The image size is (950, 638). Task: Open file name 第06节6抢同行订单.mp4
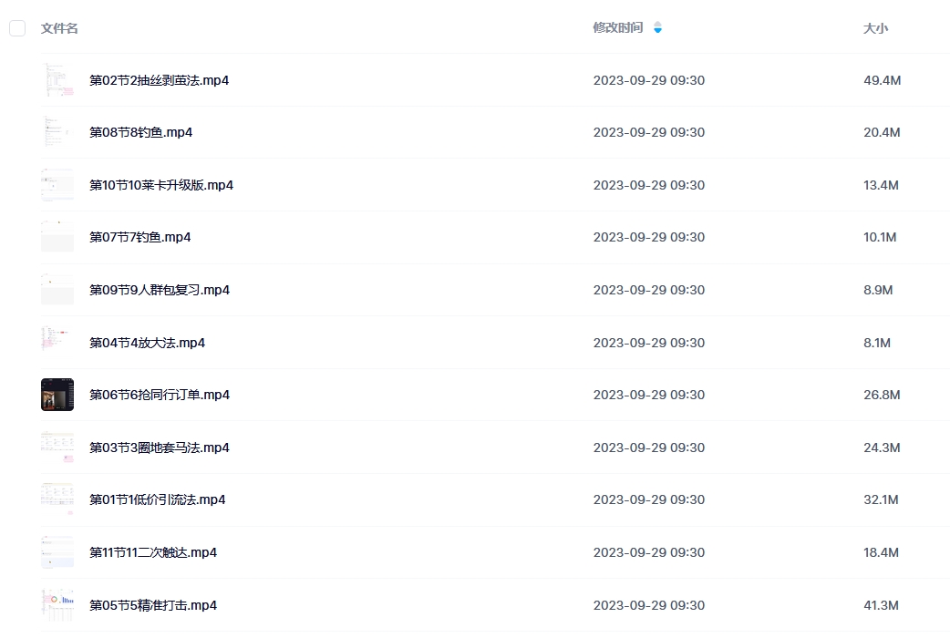coord(160,395)
